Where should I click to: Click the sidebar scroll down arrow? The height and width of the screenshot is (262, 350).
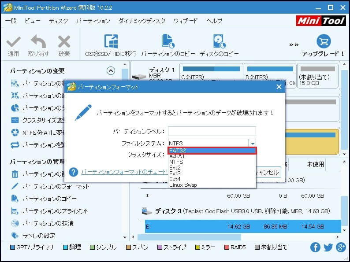click(125, 237)
